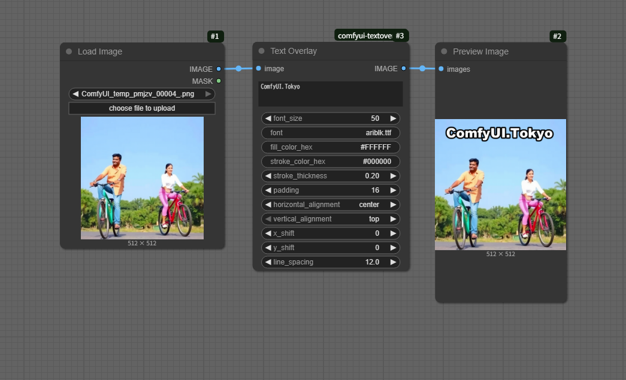Select the next image file with right arrow
Screen dimensions: 626x380
208,94
